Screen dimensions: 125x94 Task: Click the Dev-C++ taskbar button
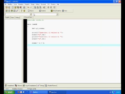(57, 92)
